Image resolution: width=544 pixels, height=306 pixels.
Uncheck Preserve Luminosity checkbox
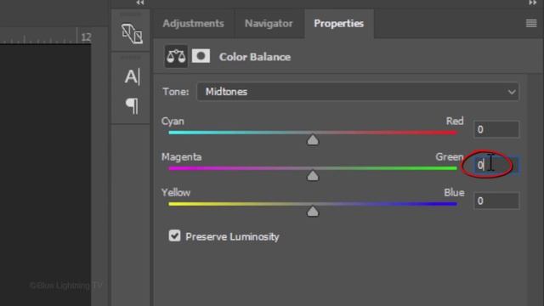coord(174,235)
